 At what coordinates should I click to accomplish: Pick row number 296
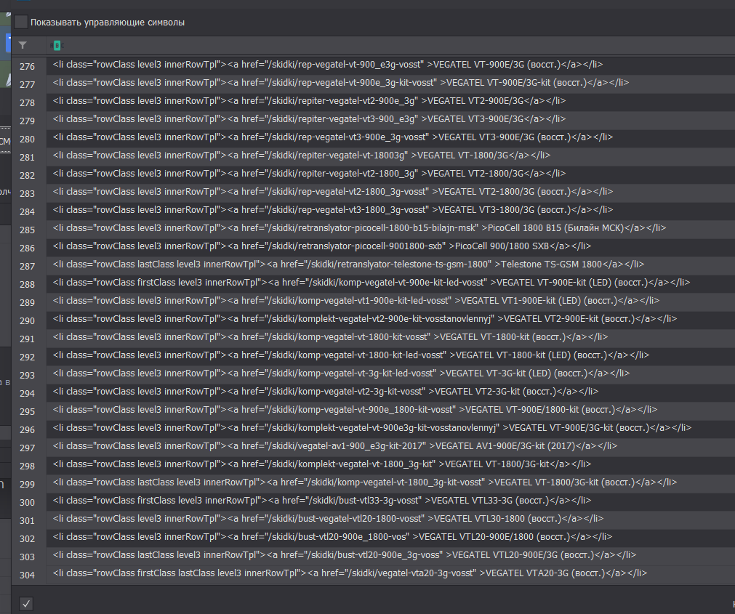[28, 429]
